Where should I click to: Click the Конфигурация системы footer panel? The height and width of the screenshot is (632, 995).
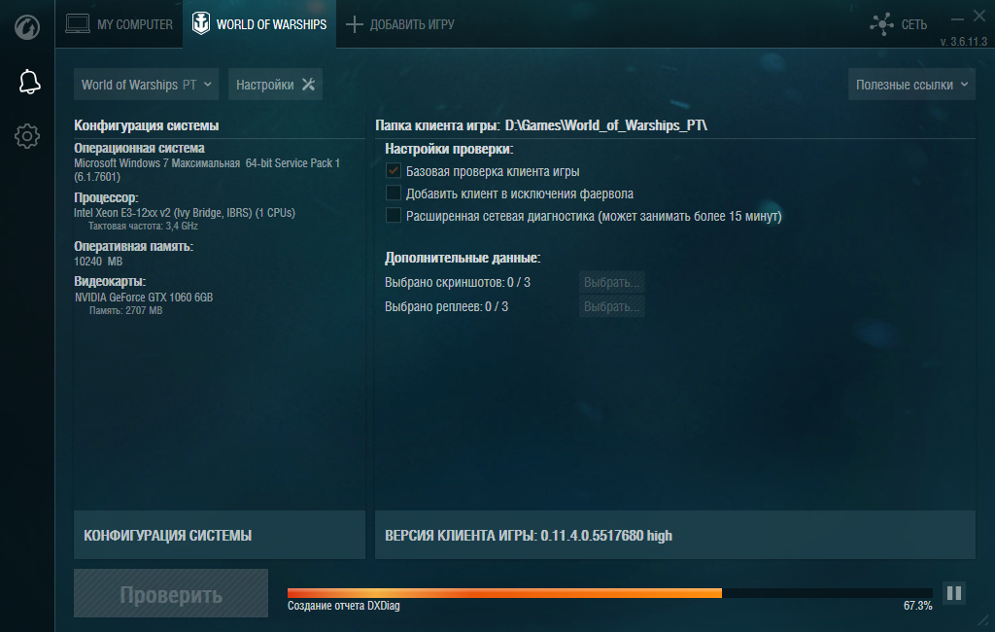pos(220,535)
